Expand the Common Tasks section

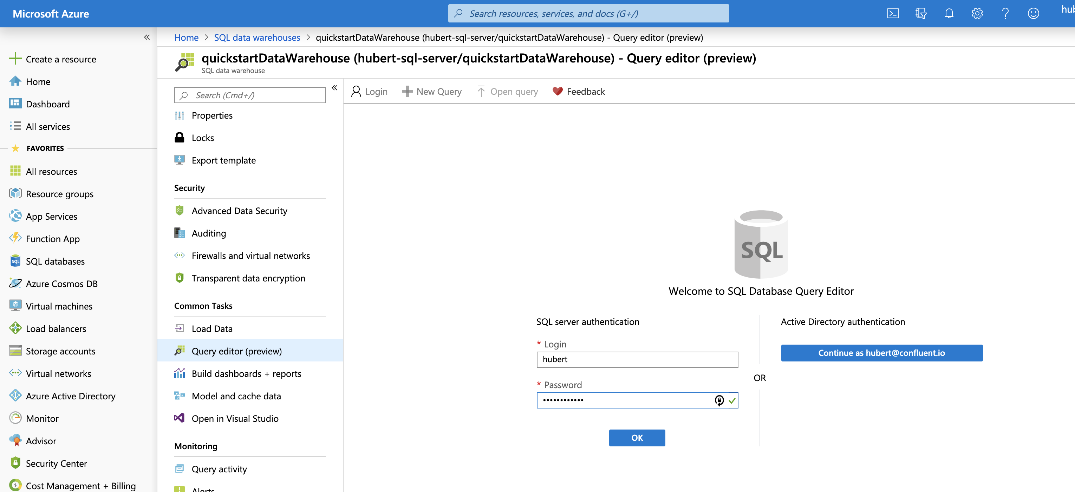tap(202, 306)
